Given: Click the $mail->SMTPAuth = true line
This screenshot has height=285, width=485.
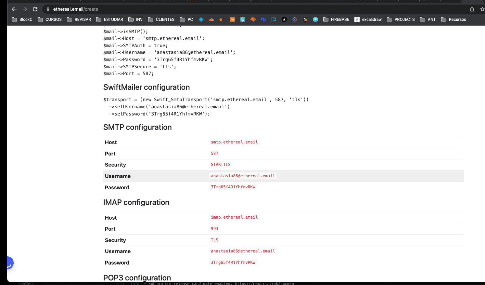Looking at the screenshot, I should click(135, 46).
